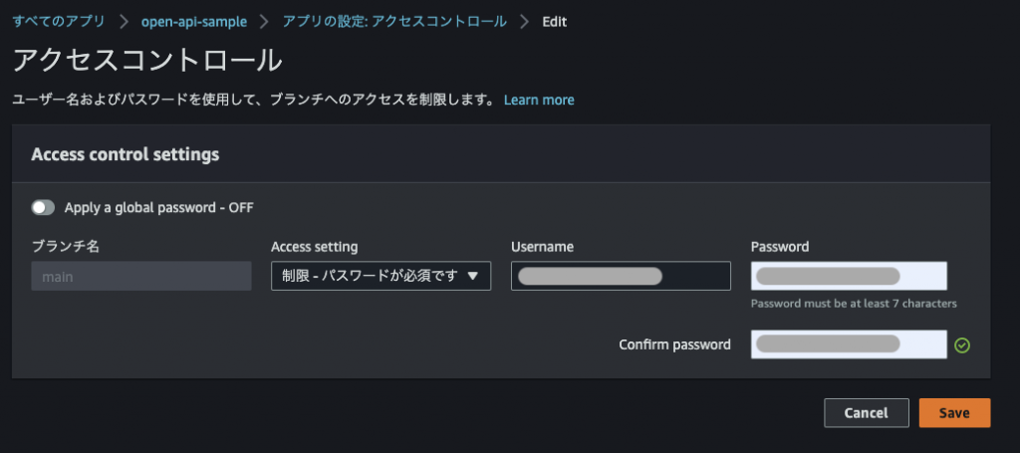Click the Access control settings panel header
This screenshot has width=1020, height=453.
click(x=501, y=154)
